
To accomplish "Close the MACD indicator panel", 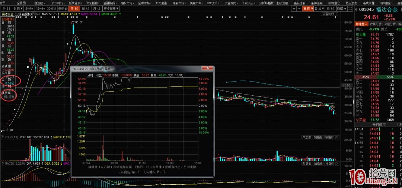I will pos(337,163).
